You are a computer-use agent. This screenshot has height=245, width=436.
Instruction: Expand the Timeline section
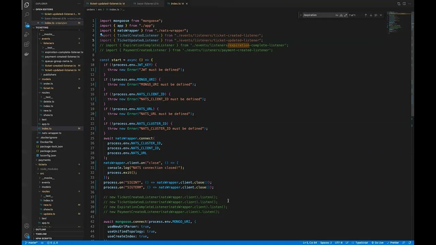[41, 234]
